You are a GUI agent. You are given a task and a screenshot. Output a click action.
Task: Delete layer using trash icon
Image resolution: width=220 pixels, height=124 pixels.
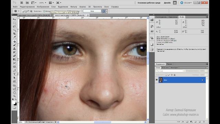pyautogui.click(x=204, y=122)
